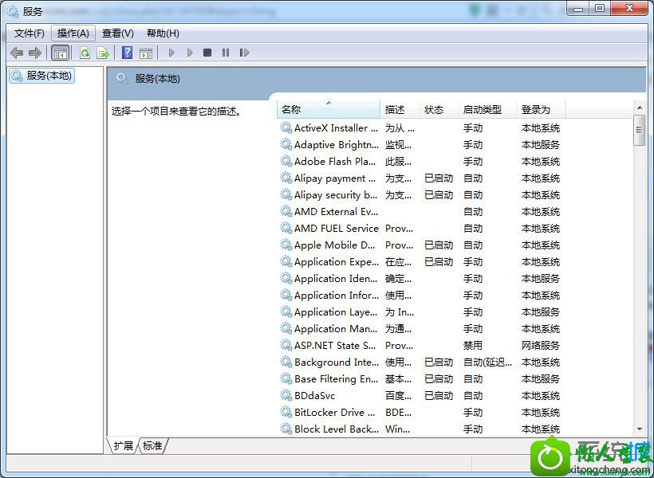
Task: Select the Application Man... service name
Action: [x=336, y=329]
